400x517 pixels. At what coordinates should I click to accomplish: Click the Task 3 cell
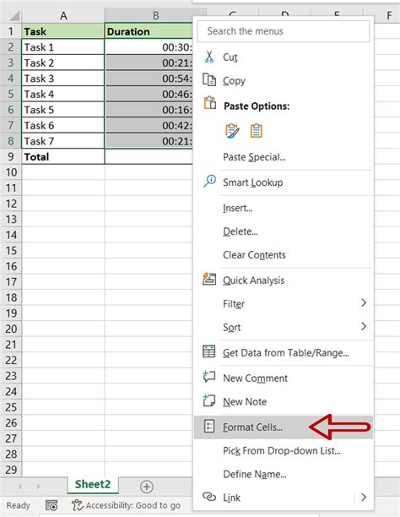[63, 79]
